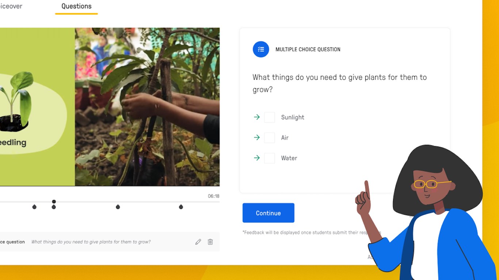Tick the Air checkbox
499x280 pixels.
(270, 138)
